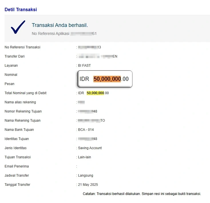The height and width of the screenshot is (203, 210).
Task: Click the BI FAST service value
Action: (x=84, y=66)
